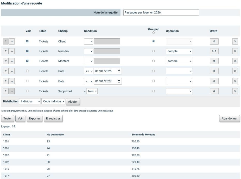241x179 pixels.
Task: Move the Date >= row up
Action: pyautogui.click(x=6, y=71)
